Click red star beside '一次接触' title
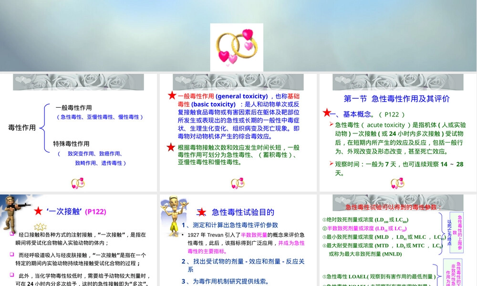477x286 pixels. (x=38, y=211)
